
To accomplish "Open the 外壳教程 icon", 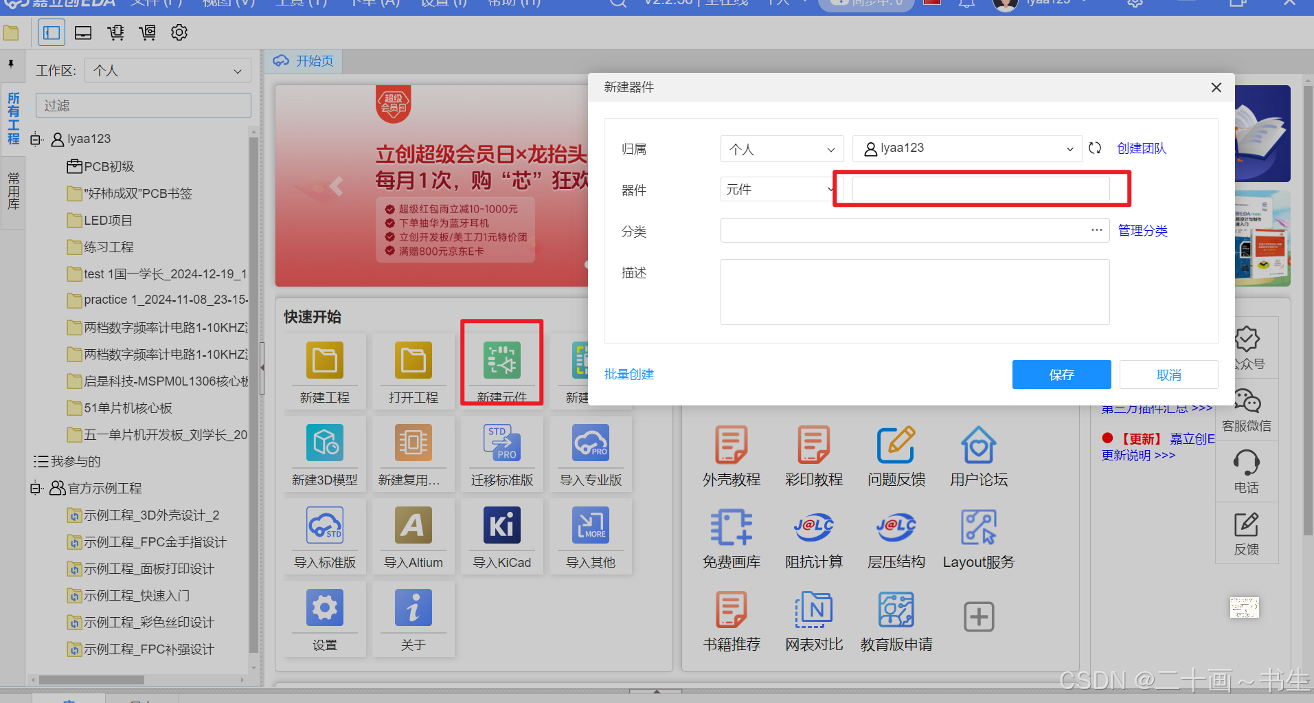I will tap(732, 445).
